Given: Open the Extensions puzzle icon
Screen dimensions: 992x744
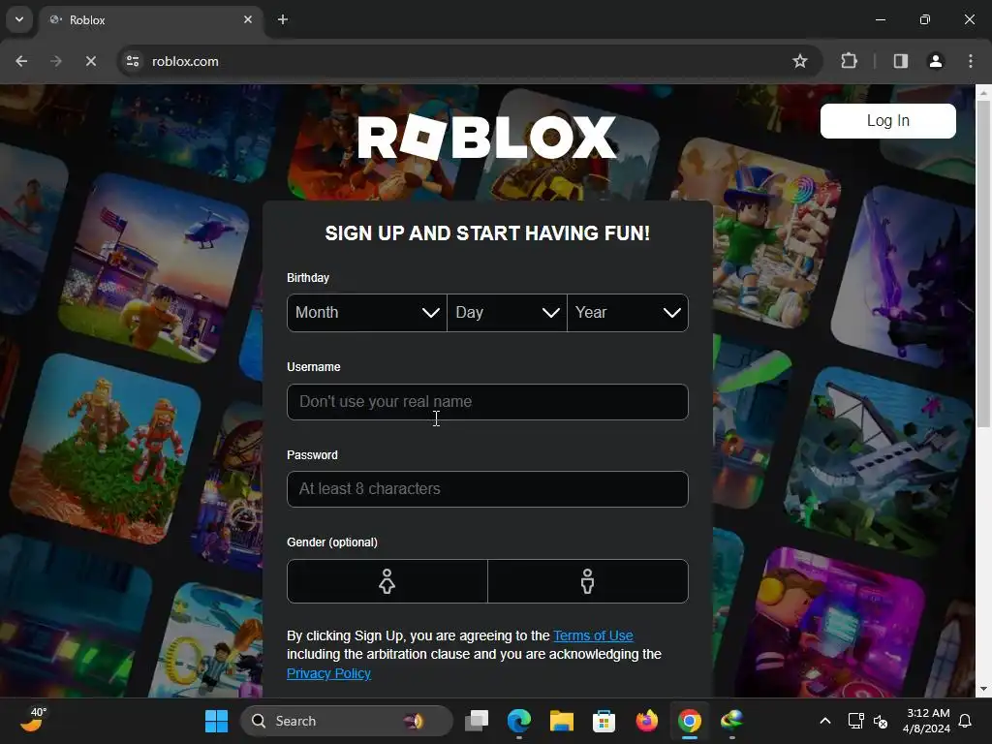Looking at the screenshot, I should coord(849,61).
